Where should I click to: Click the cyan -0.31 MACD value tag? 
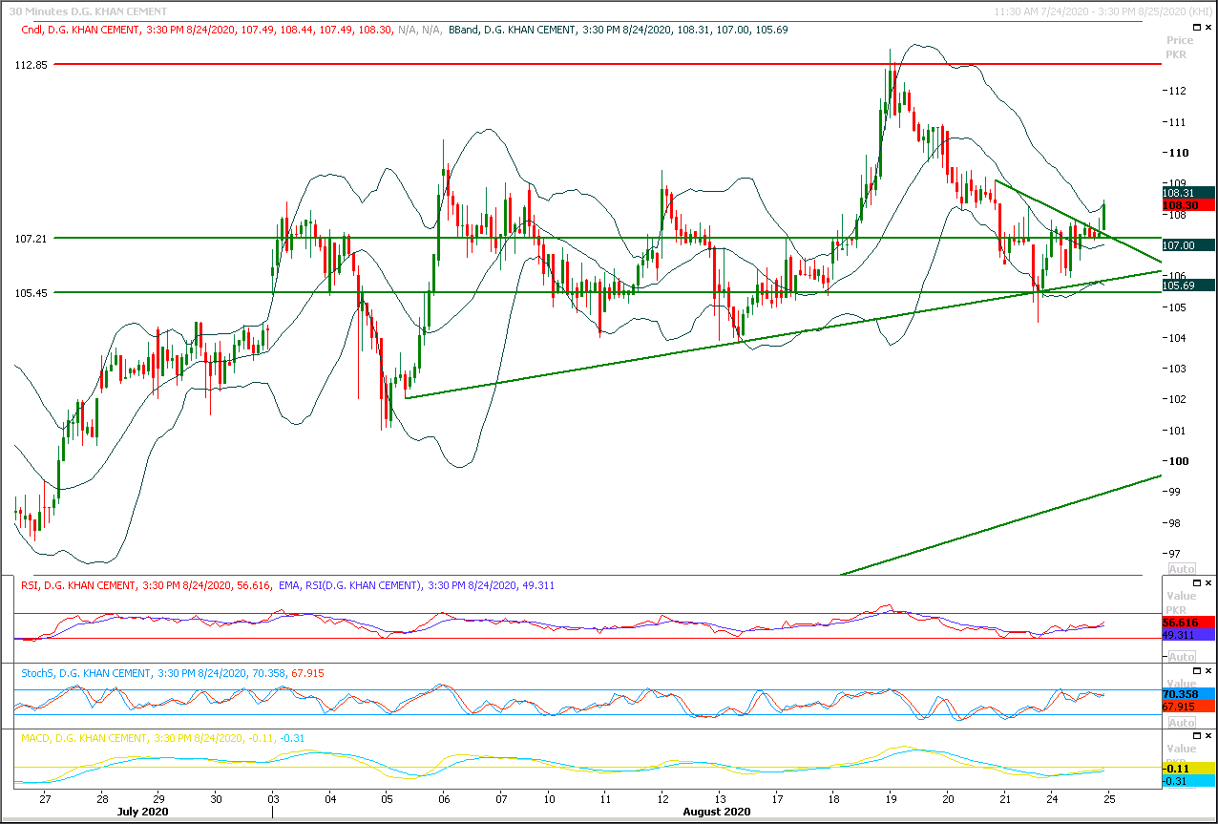point(1187,780)
